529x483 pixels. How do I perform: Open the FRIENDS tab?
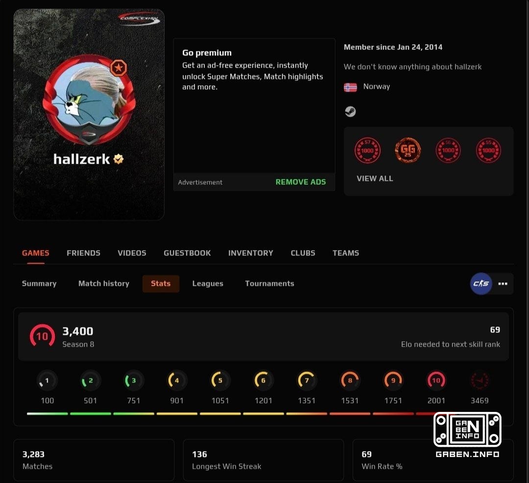(x=83, y=253)
